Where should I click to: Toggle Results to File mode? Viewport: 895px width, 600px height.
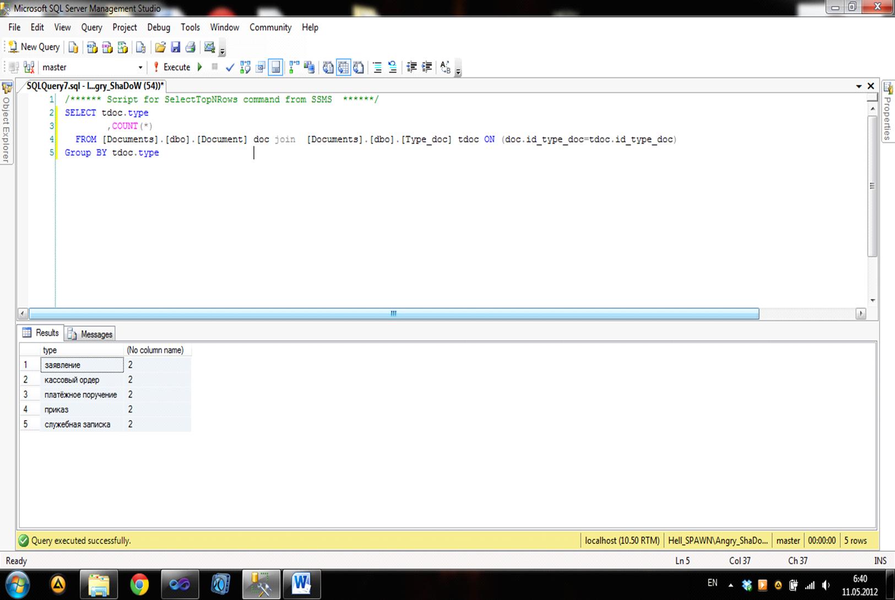pyautogui.click(x=359, y=67)
